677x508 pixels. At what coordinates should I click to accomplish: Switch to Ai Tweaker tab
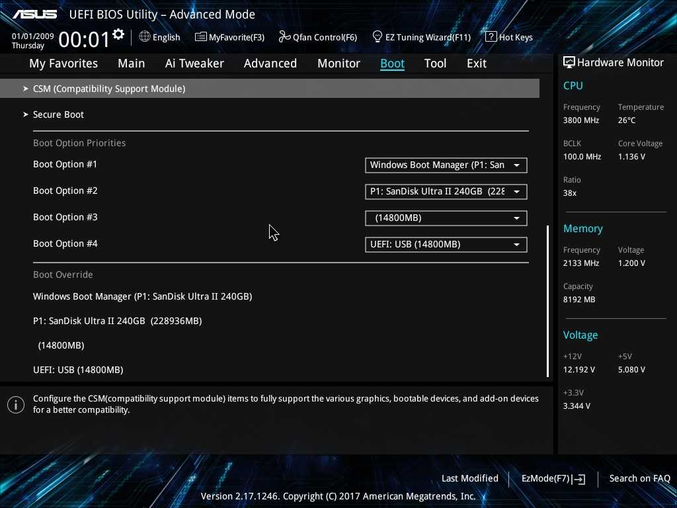coord(194,63)
